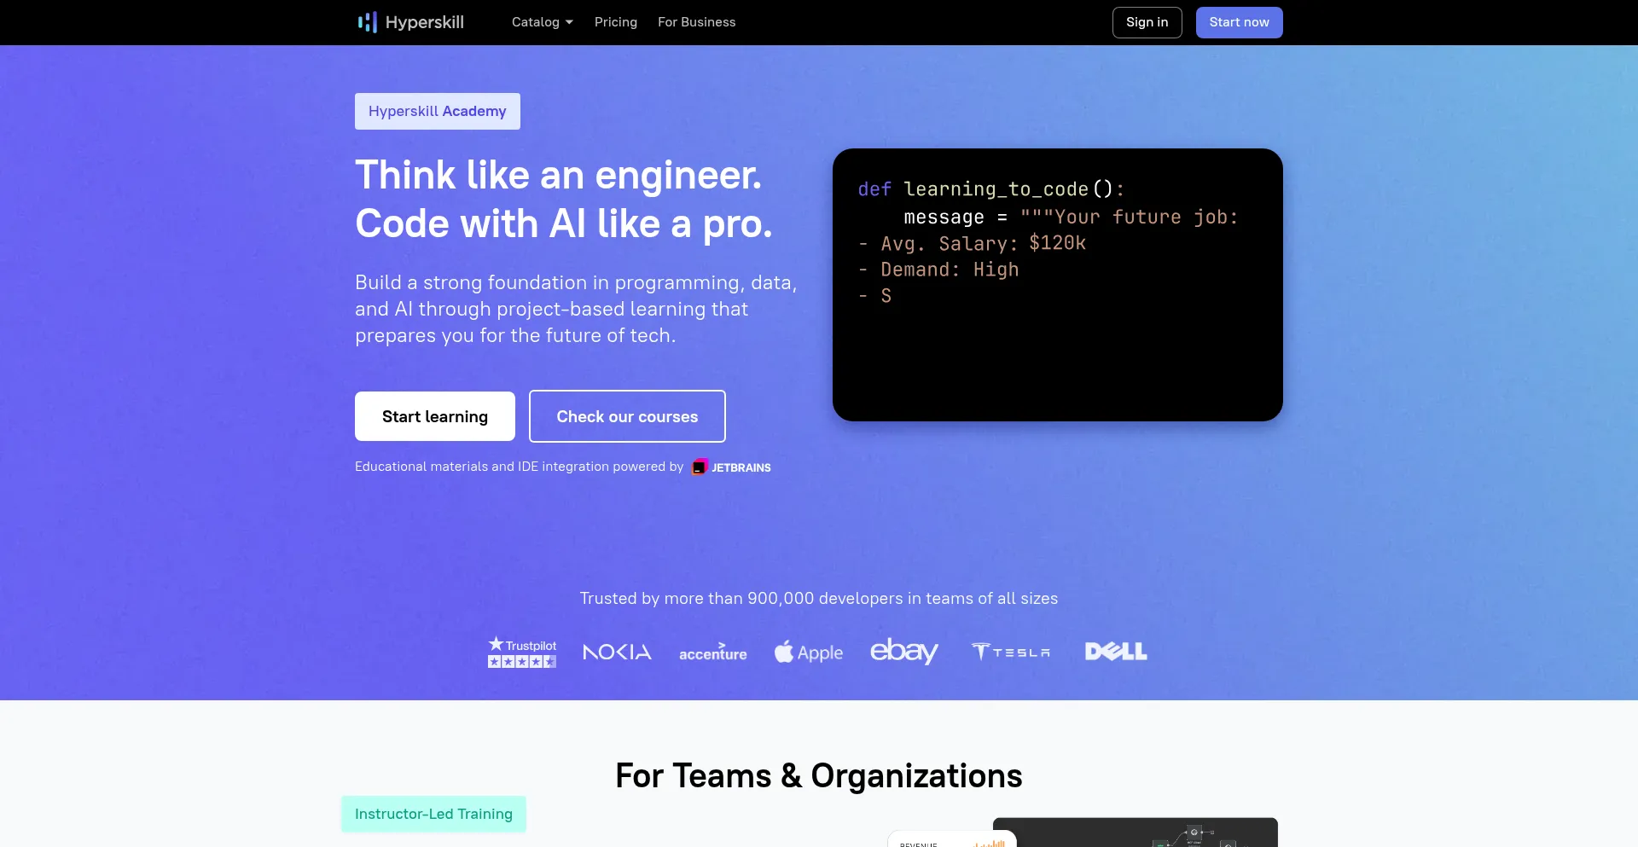
Task: Click the Dell logo
Action: pyautogui.click(x=1116, y=652)
